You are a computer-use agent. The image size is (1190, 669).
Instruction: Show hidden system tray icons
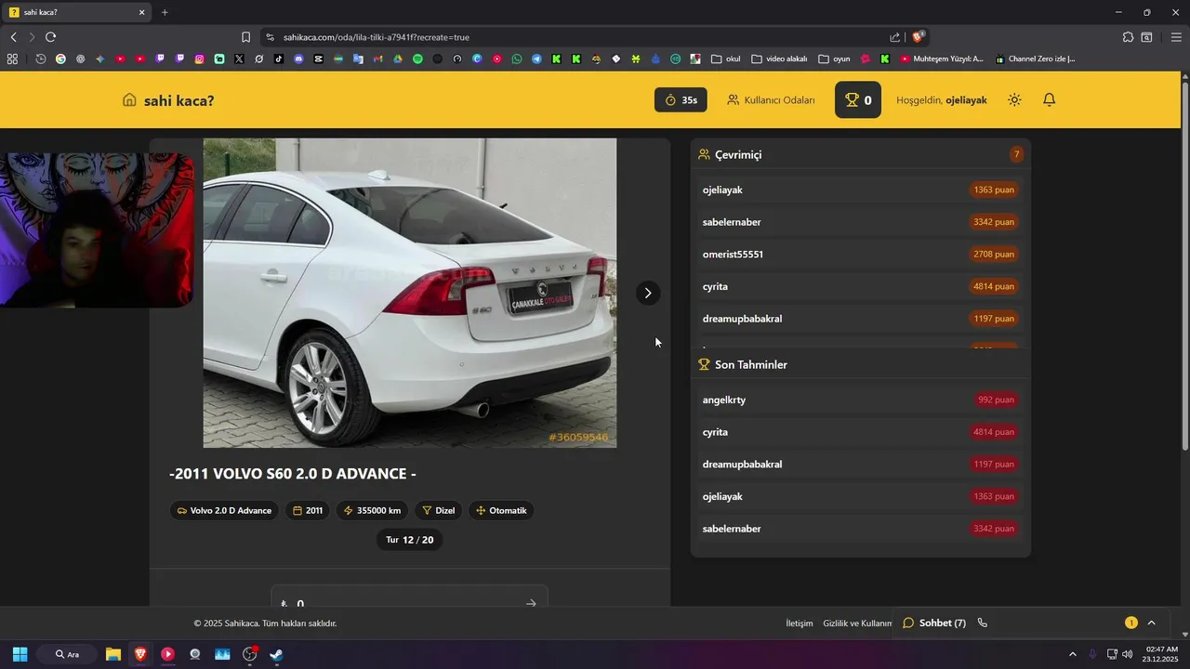[1072, 654]
